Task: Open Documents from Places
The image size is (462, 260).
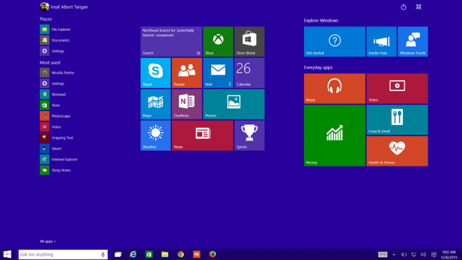Action: click(55, 40)
